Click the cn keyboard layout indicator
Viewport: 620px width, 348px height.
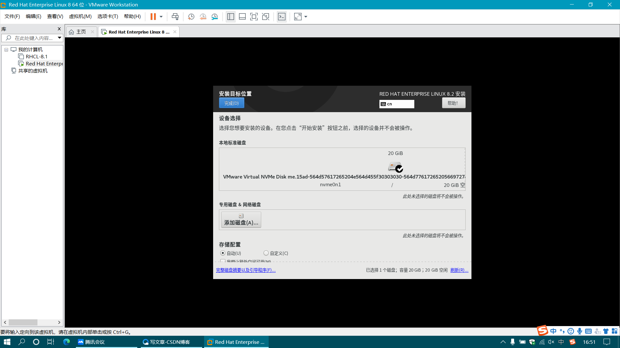tap(397, 104)
